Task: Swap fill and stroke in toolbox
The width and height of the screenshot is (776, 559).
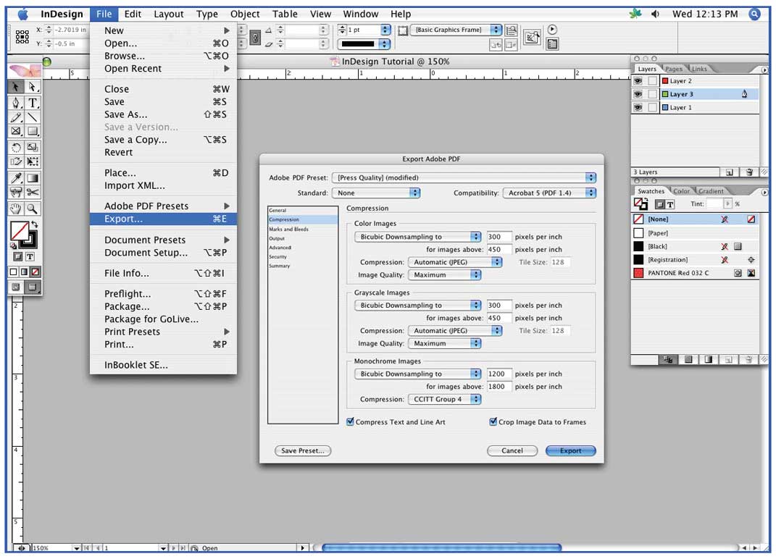Action: [x=34, y=224]
